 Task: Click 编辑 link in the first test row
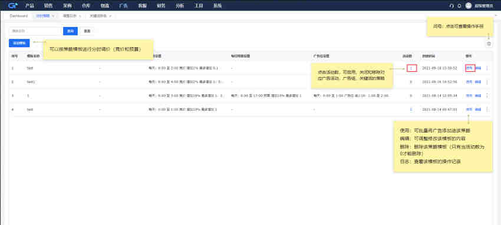[x=478, y=68]
